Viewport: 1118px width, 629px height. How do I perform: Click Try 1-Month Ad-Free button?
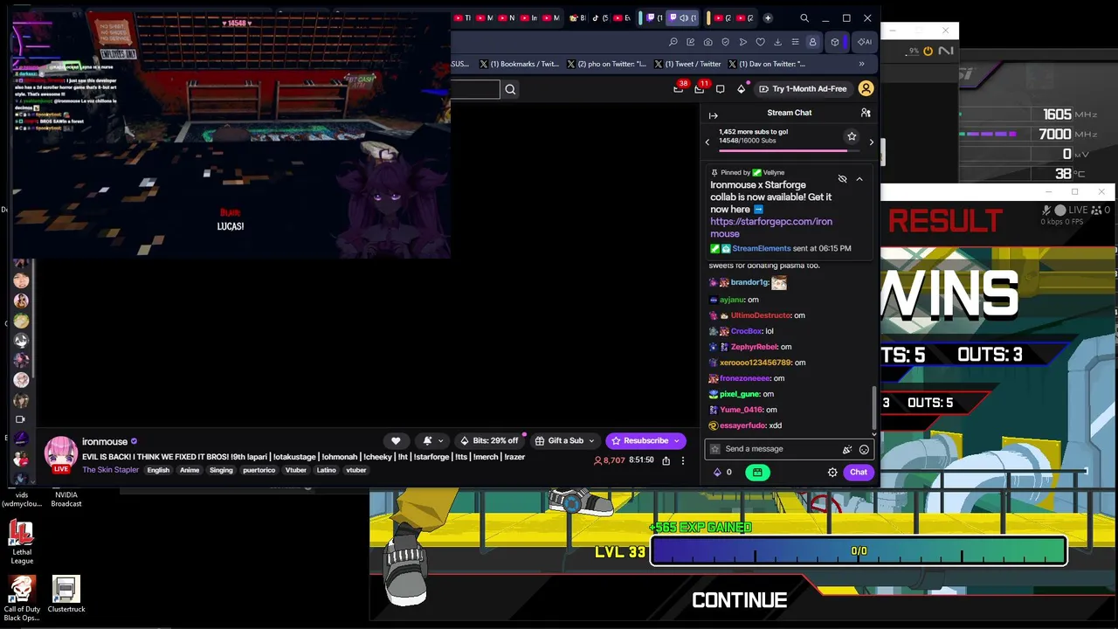tap(803, 89)
